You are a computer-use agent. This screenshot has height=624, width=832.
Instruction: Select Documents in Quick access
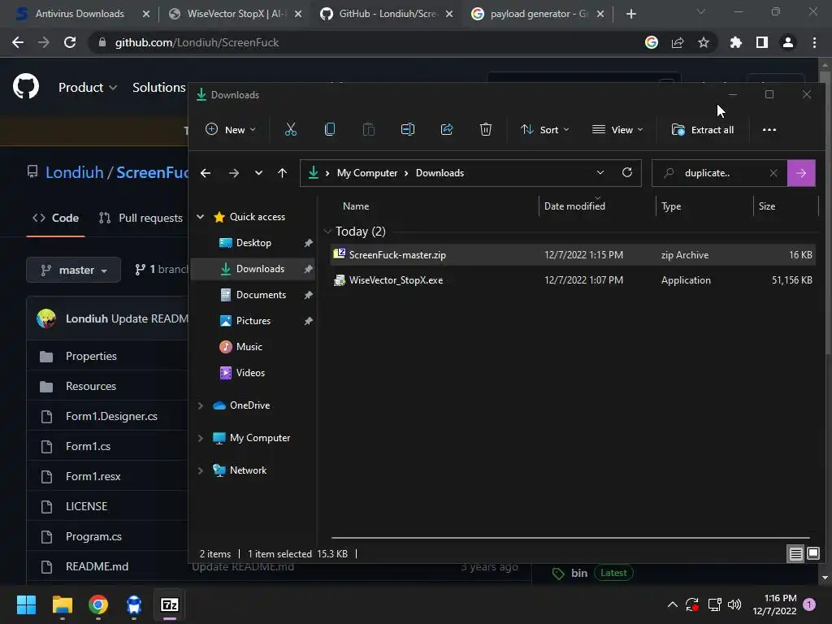(261, 294)
